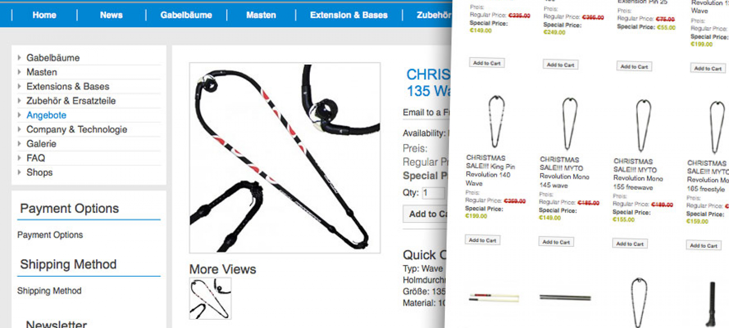Click the main boom product image

(285, 158)
